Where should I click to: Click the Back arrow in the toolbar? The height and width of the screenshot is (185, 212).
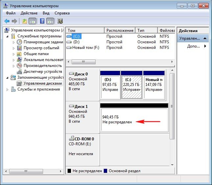7,21
